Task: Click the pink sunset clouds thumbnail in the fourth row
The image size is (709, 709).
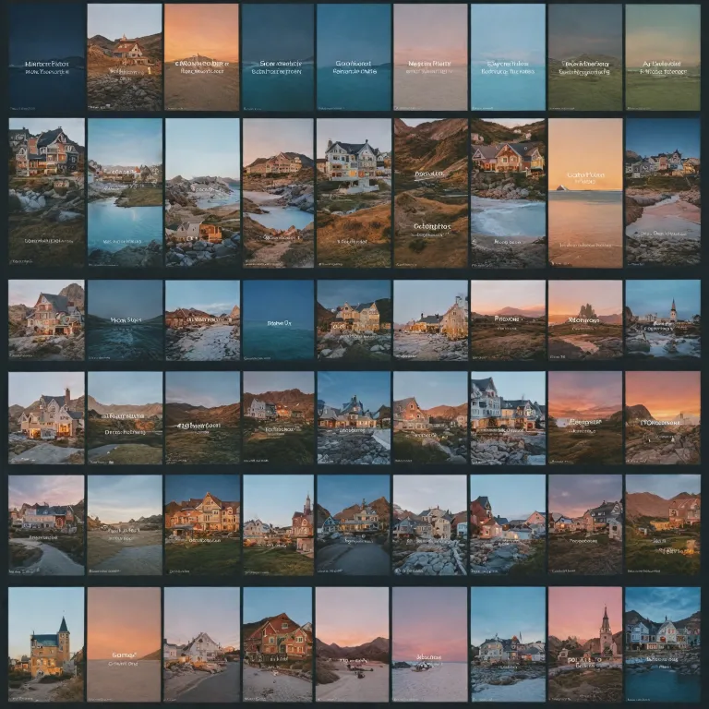Action: (x=584, y=417)
